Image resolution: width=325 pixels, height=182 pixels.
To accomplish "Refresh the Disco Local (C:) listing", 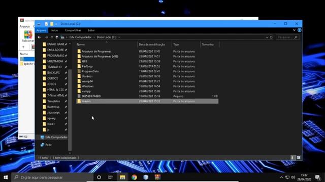I will coord(271,37).
